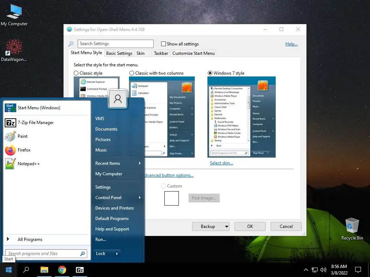Enable Show all settings checkbox
The height and width of the screenshot is (277, 370).
pos(163,44)
